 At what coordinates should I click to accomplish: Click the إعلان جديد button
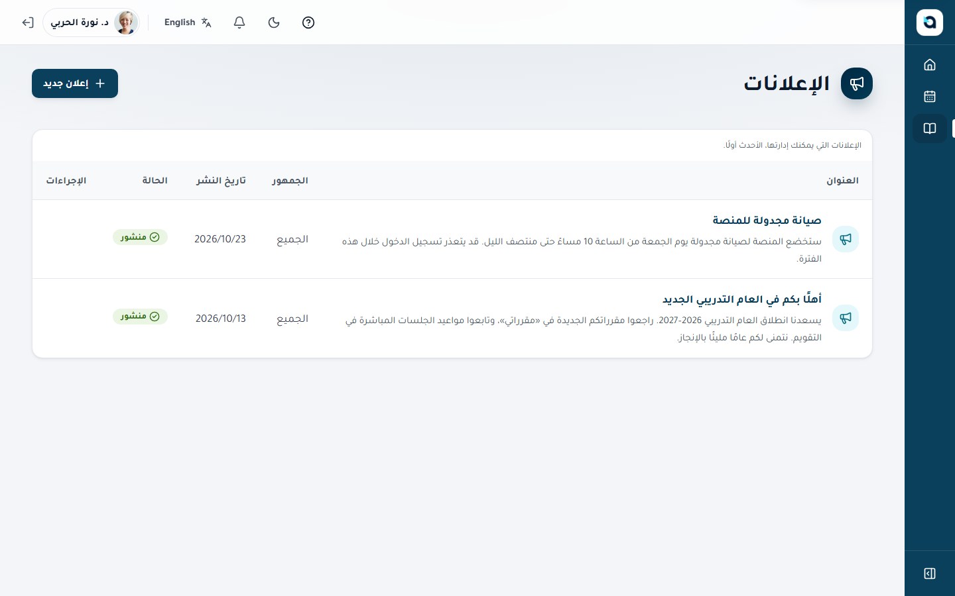click(75, 83)
